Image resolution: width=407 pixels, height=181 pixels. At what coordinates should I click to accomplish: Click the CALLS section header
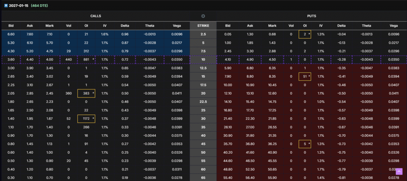pyautogui.click(x=95, y=16)
